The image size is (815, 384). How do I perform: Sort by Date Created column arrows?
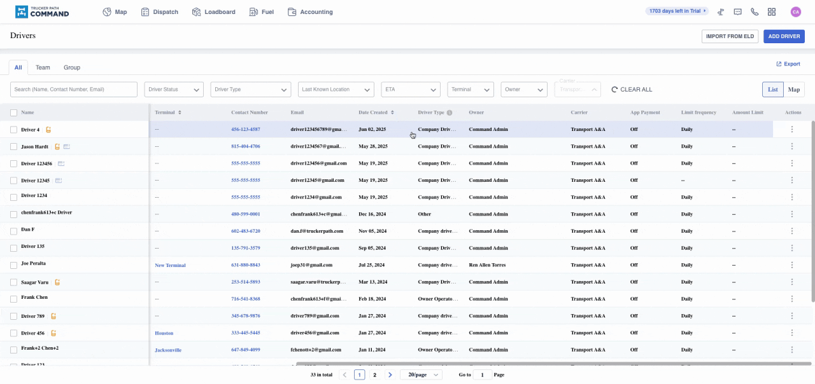[392, 113]
